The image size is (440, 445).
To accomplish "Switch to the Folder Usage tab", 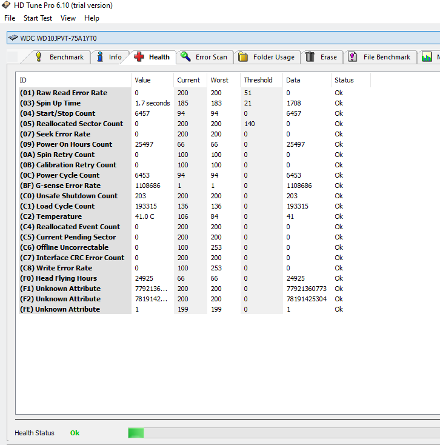I will click(x=267, y=57).
